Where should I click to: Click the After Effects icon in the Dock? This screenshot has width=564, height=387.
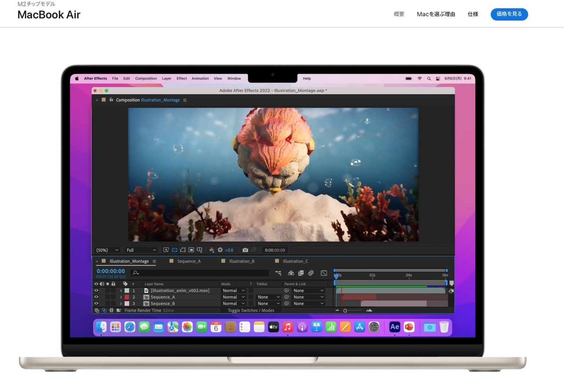pyautogui.click(x=394, y=327)
